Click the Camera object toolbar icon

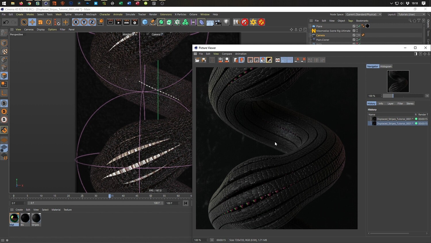click(218, 22)
